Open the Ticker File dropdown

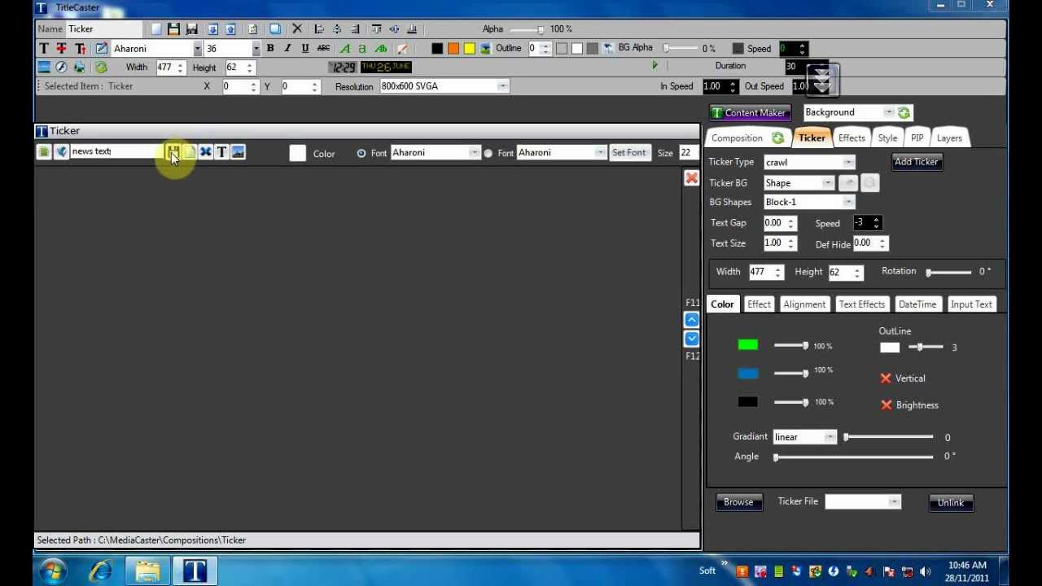click(x=863, y=501)
